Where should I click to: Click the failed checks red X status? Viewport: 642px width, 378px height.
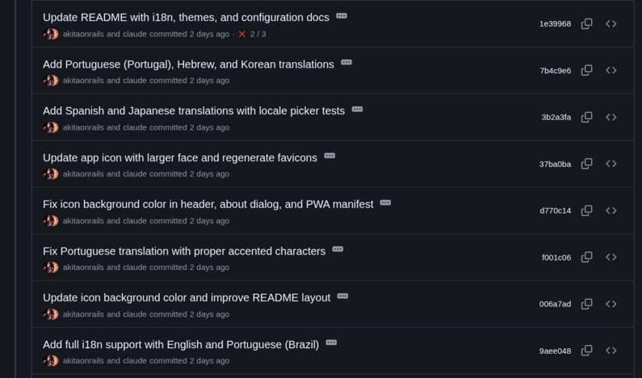pyautogui.click(x=241, y=35)
